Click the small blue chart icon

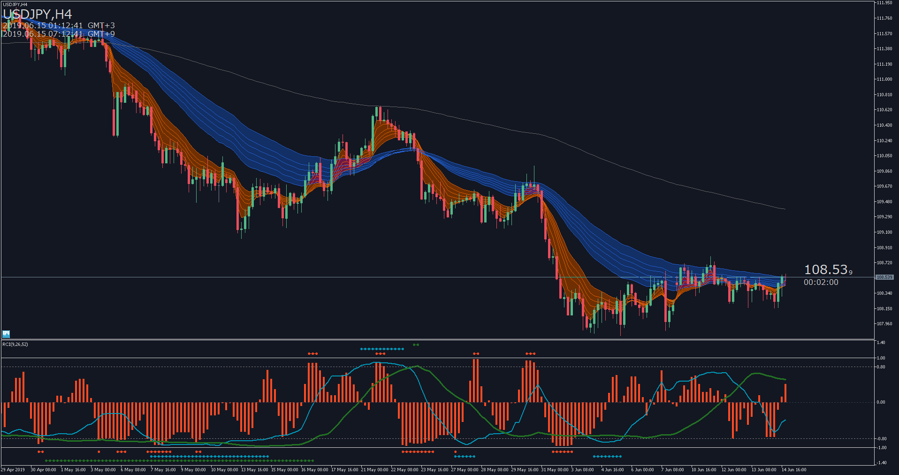[6, 334]
